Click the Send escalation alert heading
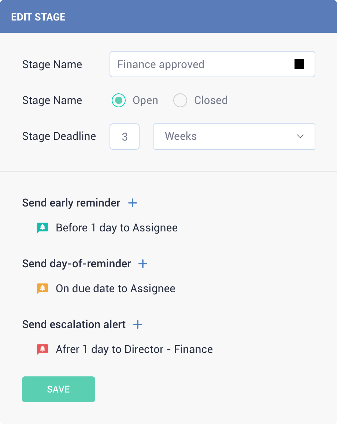337x424 pixels. pos(74,324)
